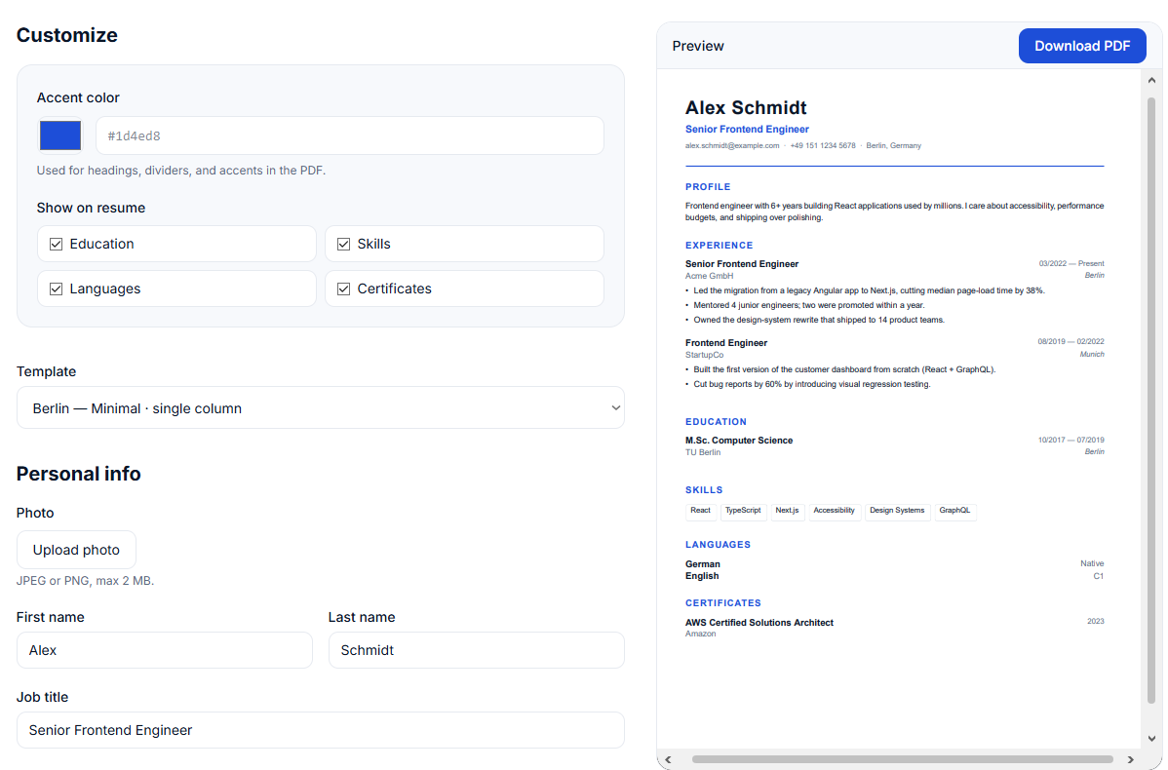Click the preview vertical scrollbar thumb
Image resolution: width=1168 pixels, height=770 pixels.
pyautogui.click(x=1150, y=400)
